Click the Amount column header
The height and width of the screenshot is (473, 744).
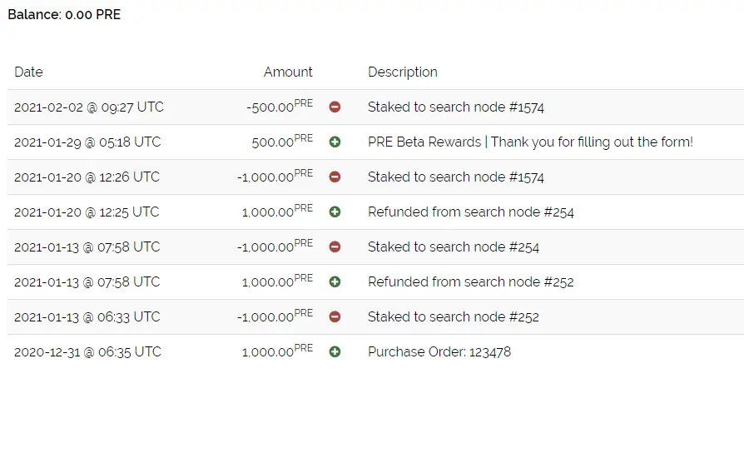(288, 72)
